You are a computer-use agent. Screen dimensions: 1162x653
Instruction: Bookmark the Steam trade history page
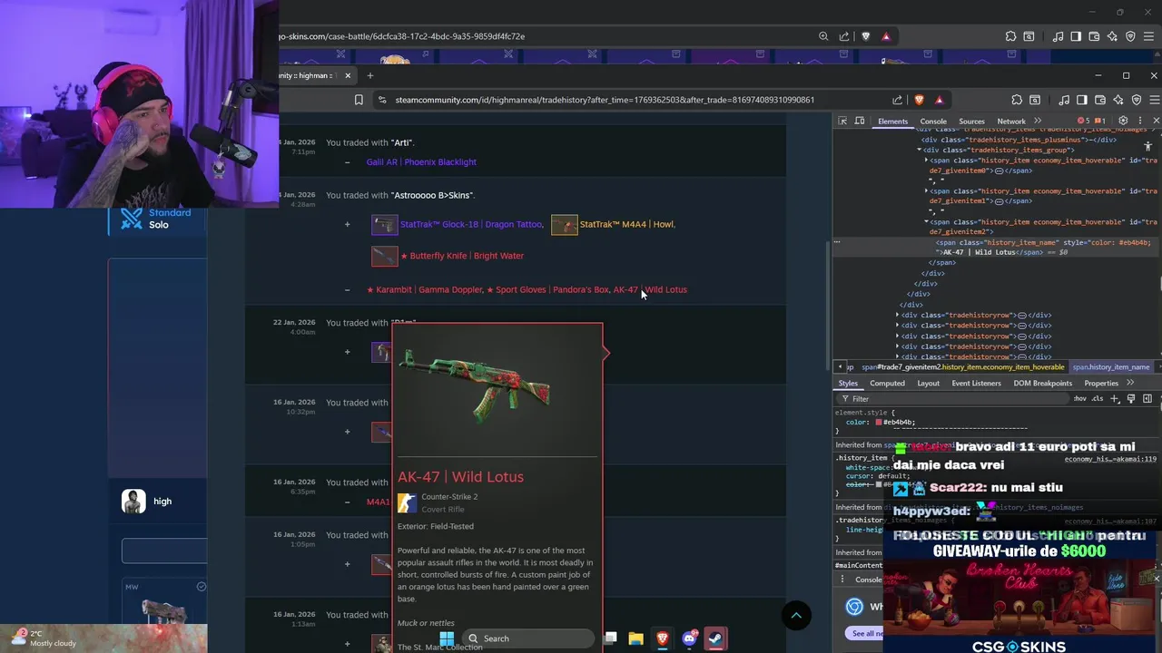point(359,100)
